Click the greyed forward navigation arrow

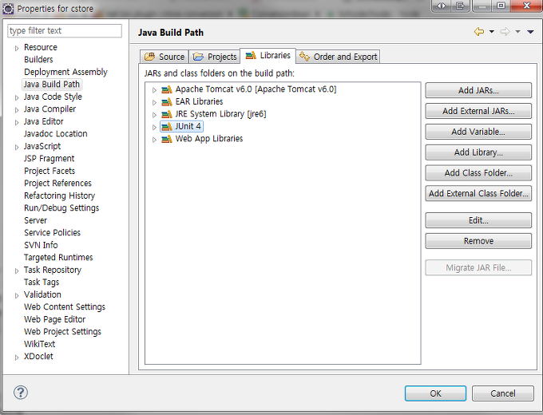(505, 32)
